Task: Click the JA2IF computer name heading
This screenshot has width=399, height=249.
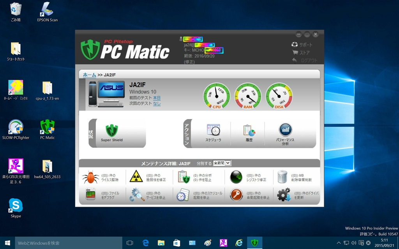Action: click(x=138, y=85)
